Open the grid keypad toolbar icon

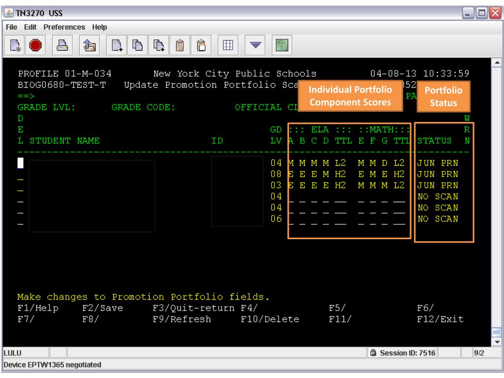coord(228,45)
